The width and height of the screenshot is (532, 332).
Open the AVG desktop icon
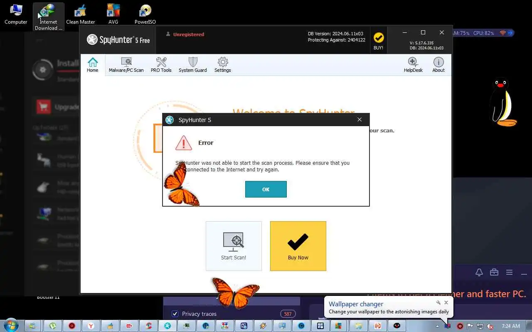click(x=113, y=15)
